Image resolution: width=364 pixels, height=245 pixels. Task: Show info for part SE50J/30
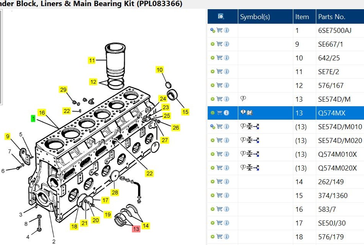point(226,223)
